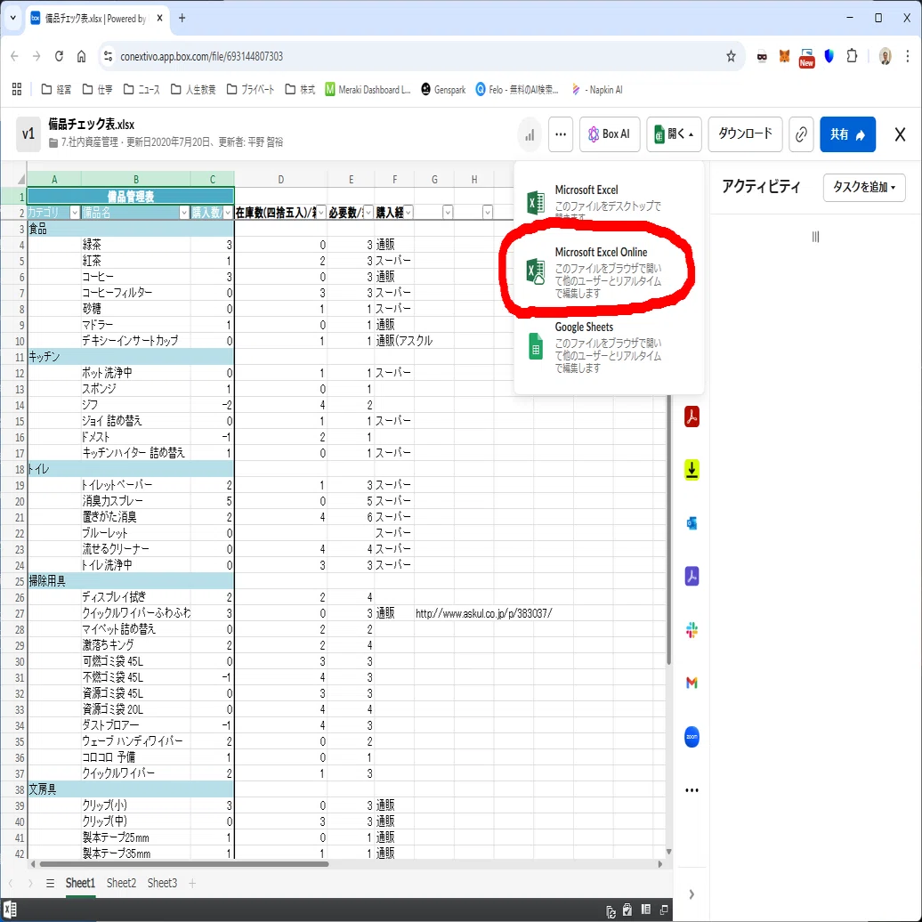Click next sheet arrow near sheet tabs
The width and height of the screenshot is (922, 922).
pyautogui.click(x=30, y=883)
